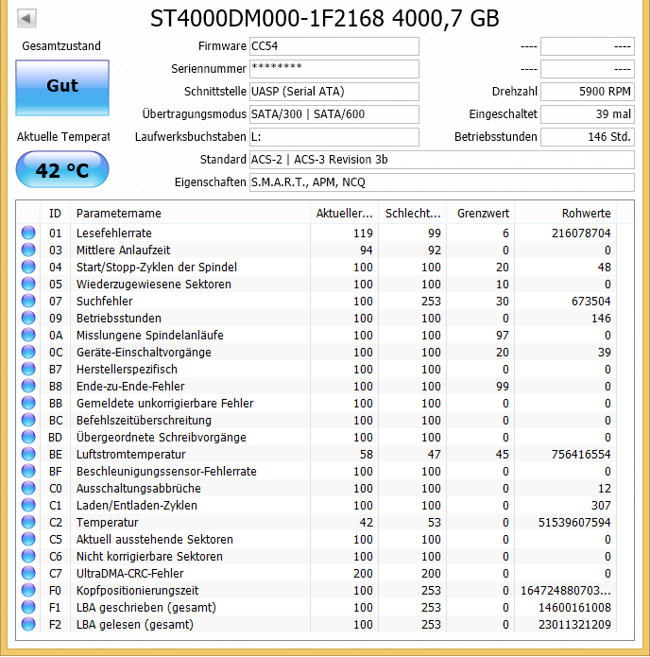Click status circle of Befehlszeitüberschreitung
The height and width of the screenshot is (657, 650).
tap(28, 420)
